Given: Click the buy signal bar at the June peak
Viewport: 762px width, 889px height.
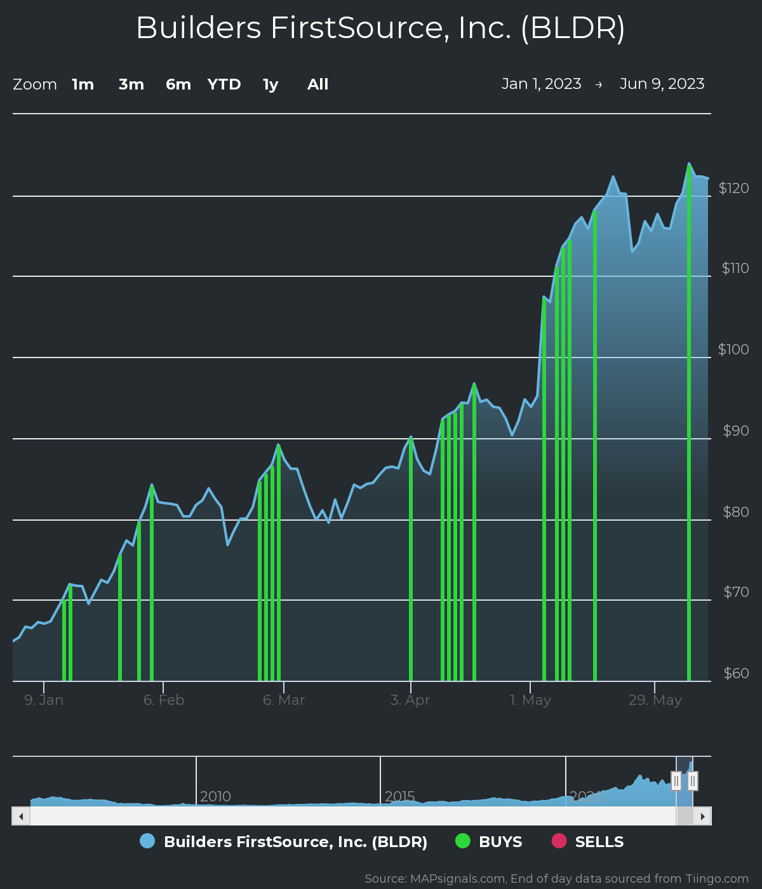Looking at the screenshot, I should click(689, 422).
